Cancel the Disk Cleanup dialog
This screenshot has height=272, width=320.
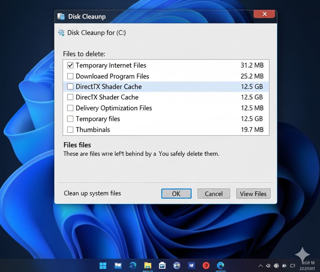coord(213,193)
